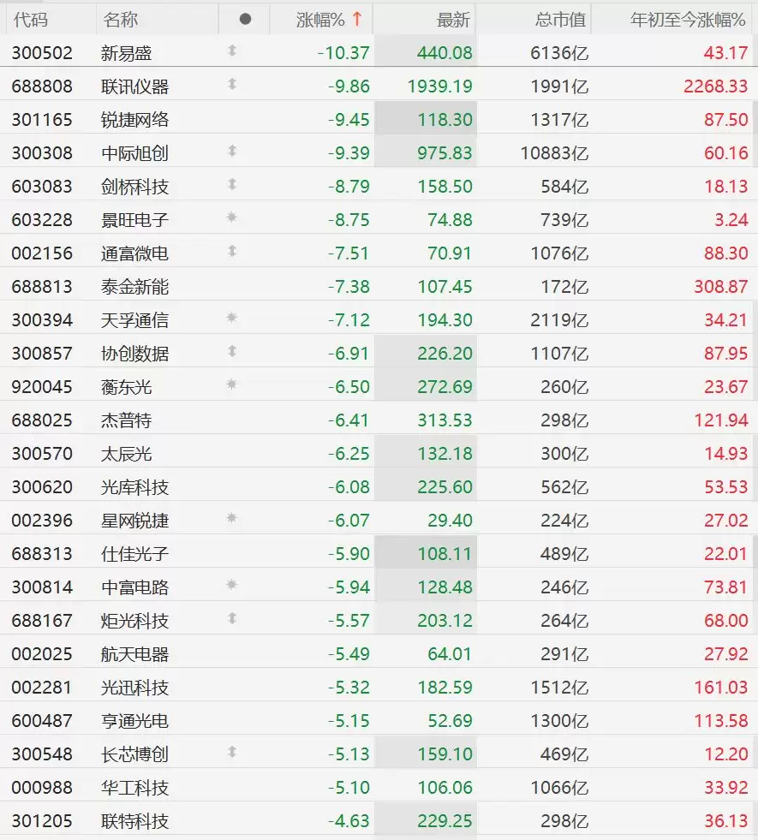Click change value -9.45

349,120
